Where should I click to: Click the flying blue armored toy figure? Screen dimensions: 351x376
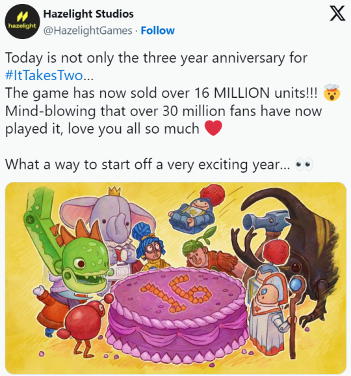click(196, 211)
